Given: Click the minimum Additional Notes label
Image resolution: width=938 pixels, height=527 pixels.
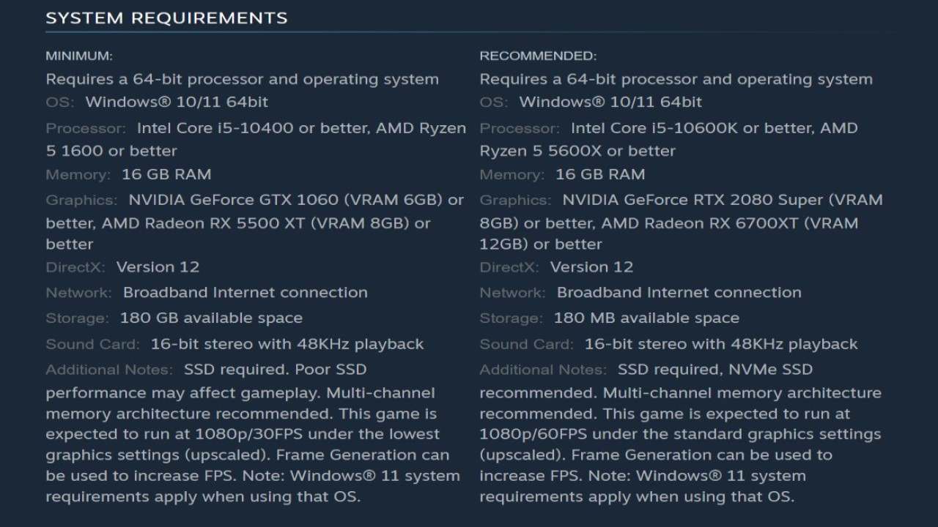Looking at the screenshot, I should [x=109, y=370].
